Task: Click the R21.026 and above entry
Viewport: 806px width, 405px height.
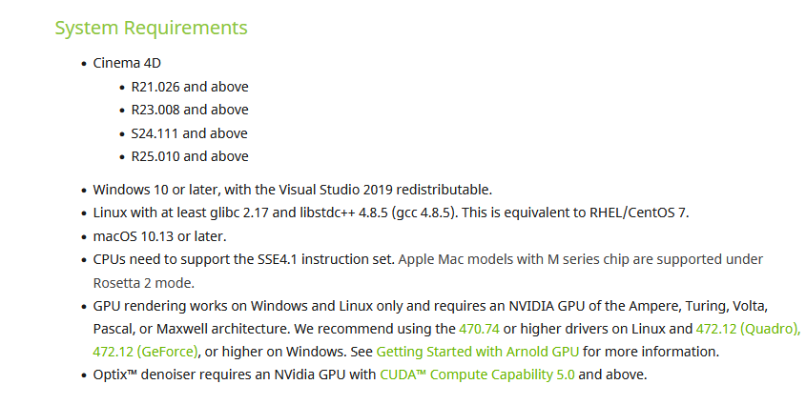Action: pos(190,87)
